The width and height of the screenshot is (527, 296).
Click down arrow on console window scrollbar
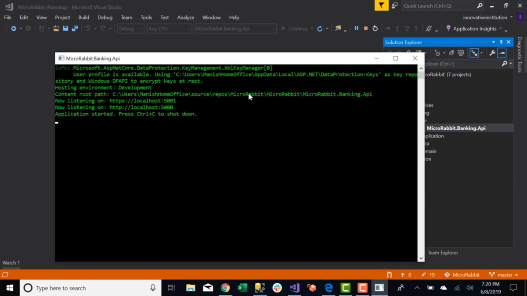click(421, 258)
